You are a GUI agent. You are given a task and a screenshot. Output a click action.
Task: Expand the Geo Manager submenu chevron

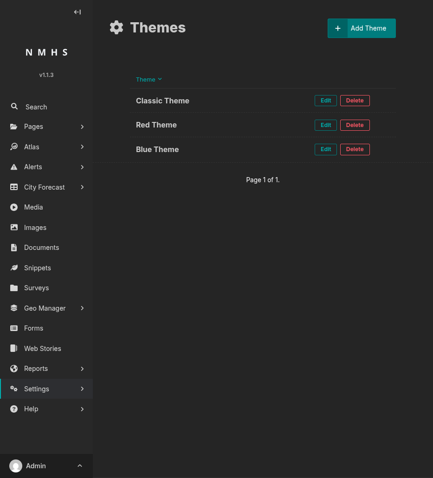(82, 308)
